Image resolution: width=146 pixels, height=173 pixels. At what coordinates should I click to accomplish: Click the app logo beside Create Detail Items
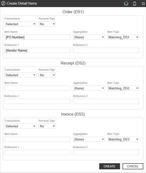click(x=3, y=3)
